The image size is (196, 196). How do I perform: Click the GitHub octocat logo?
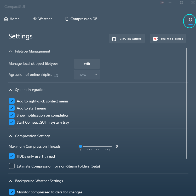coord(114,39)
